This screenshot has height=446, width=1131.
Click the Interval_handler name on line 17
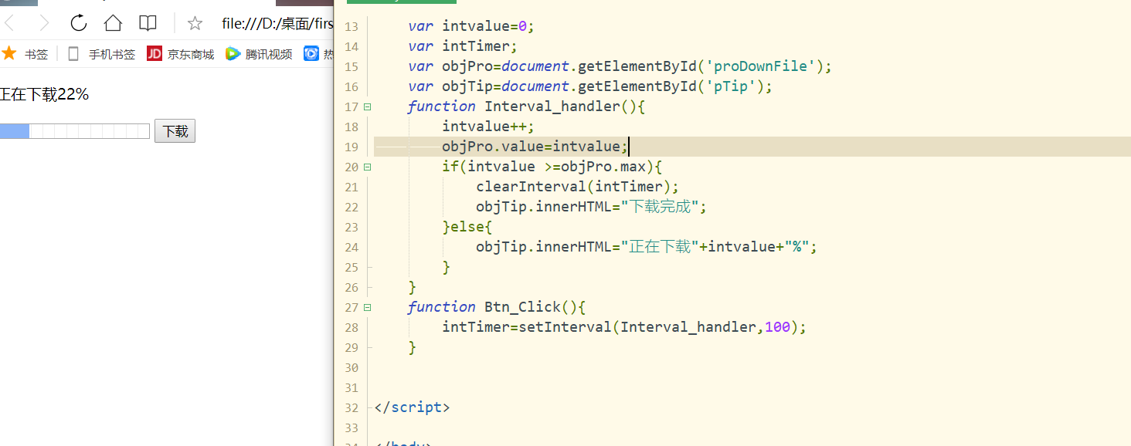pyautogui.click(x=552, y=106)
